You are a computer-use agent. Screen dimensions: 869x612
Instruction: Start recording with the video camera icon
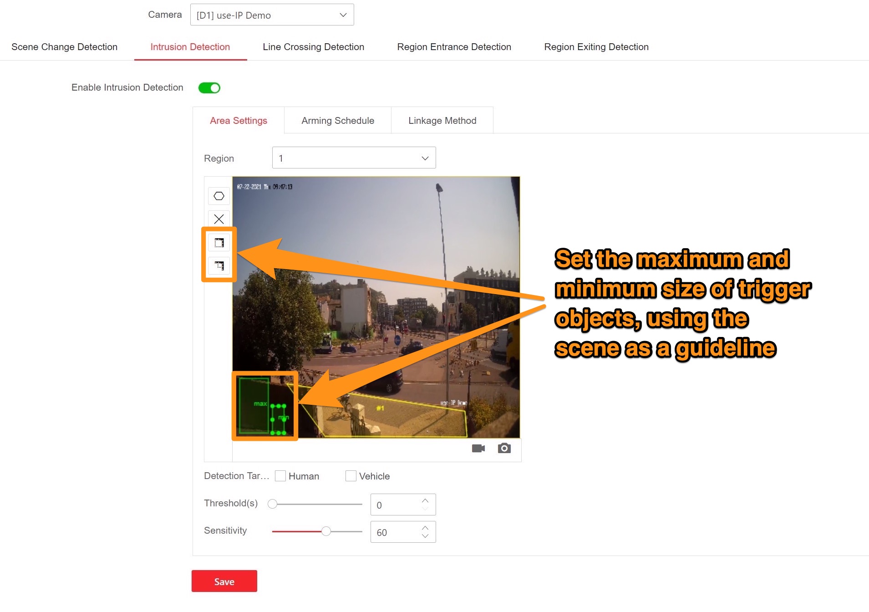(x=478, y=449)
